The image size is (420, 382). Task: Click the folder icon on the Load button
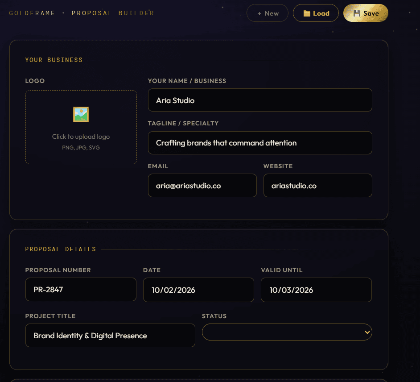point(307,13)
